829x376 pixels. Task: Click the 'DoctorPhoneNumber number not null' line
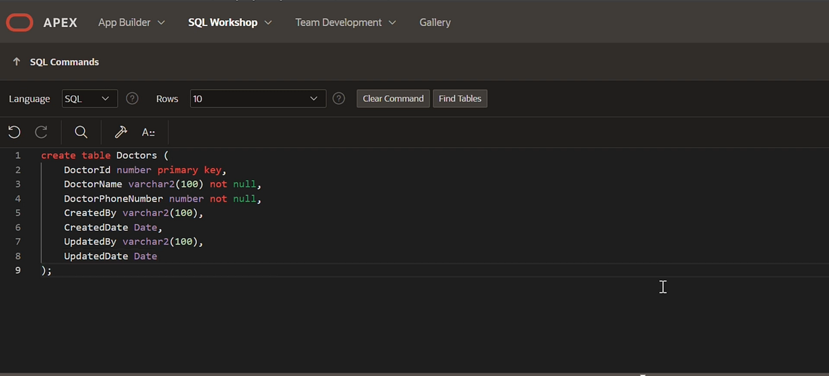[x=163, y=199]
